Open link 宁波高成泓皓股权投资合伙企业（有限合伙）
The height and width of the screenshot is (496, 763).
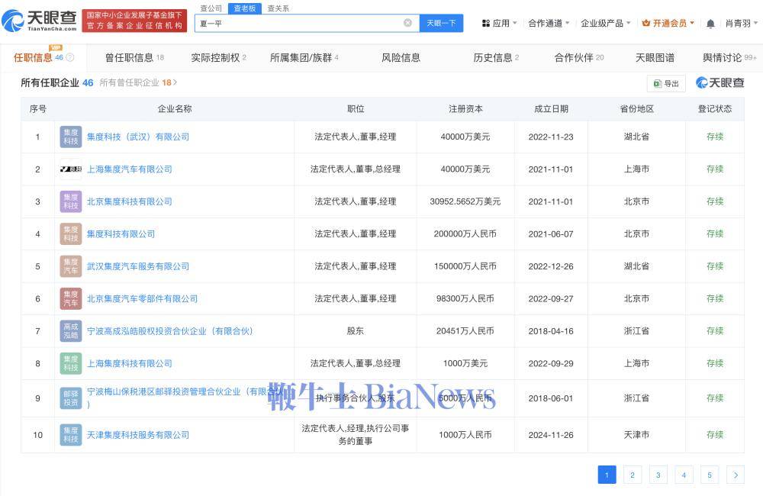[x=171, y=331]
